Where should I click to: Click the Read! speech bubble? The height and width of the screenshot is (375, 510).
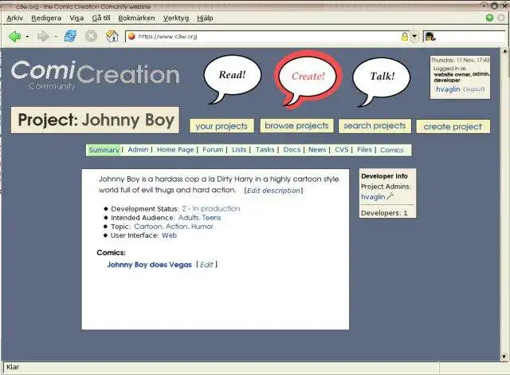click(x=232, y=77)
